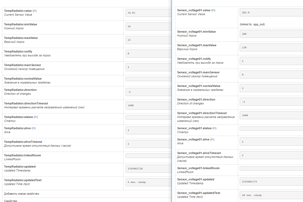Click the Sensor_voltage01.maxValue field
The width and height of the screenshot is (303, 202).
point(271,47)
